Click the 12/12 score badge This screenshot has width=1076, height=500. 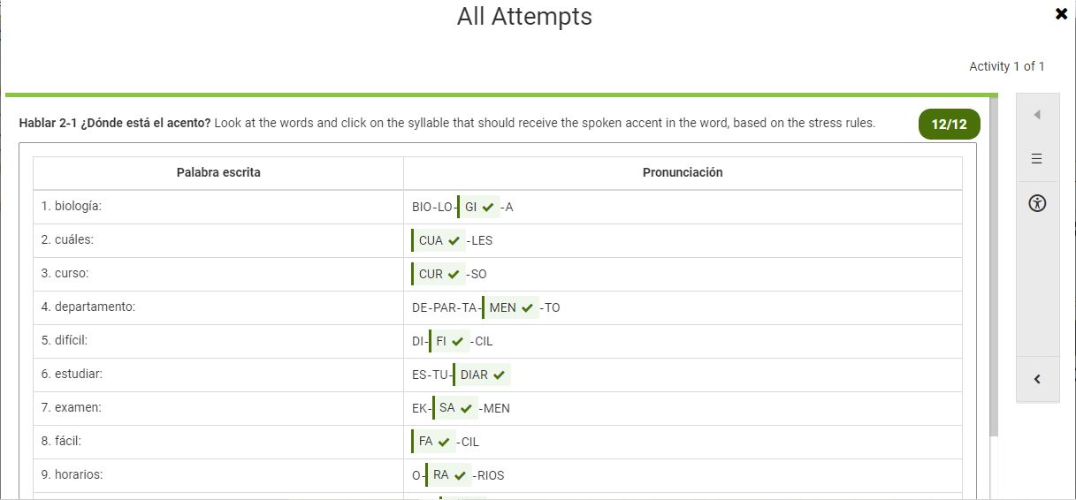pos(950,125)
